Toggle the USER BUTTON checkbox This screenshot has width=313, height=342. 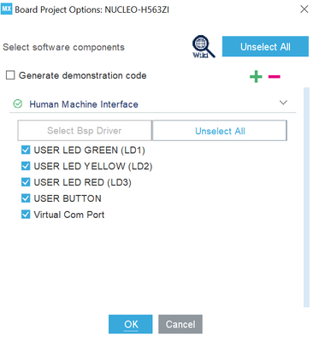[26, 198]
